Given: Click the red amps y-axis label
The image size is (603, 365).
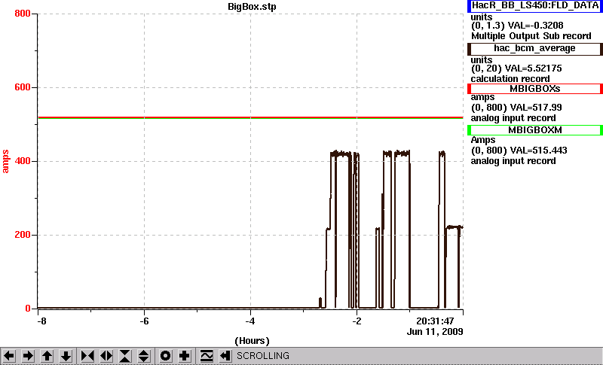Looking at the screenshot, I should pyautogui.click(x=5, y=162).
